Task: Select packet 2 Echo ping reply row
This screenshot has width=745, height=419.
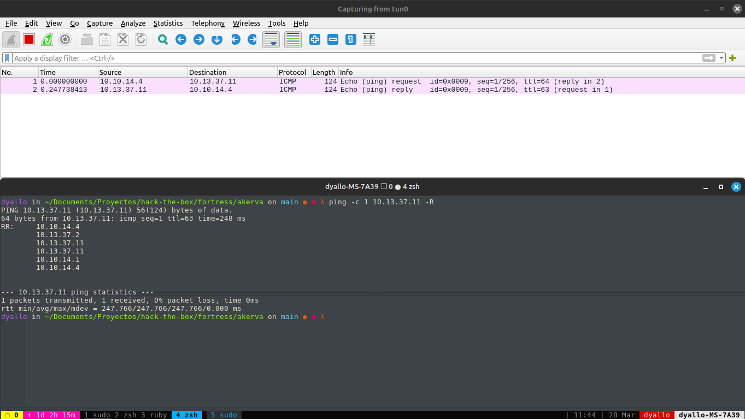Action: (372, 90)
